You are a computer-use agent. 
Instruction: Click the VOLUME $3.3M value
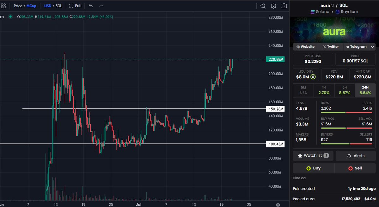pos(302,124)
